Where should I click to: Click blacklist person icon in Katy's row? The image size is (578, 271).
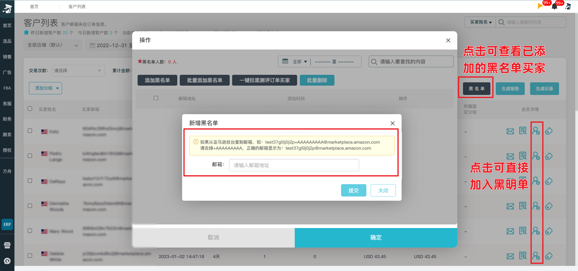coord(536,131)
